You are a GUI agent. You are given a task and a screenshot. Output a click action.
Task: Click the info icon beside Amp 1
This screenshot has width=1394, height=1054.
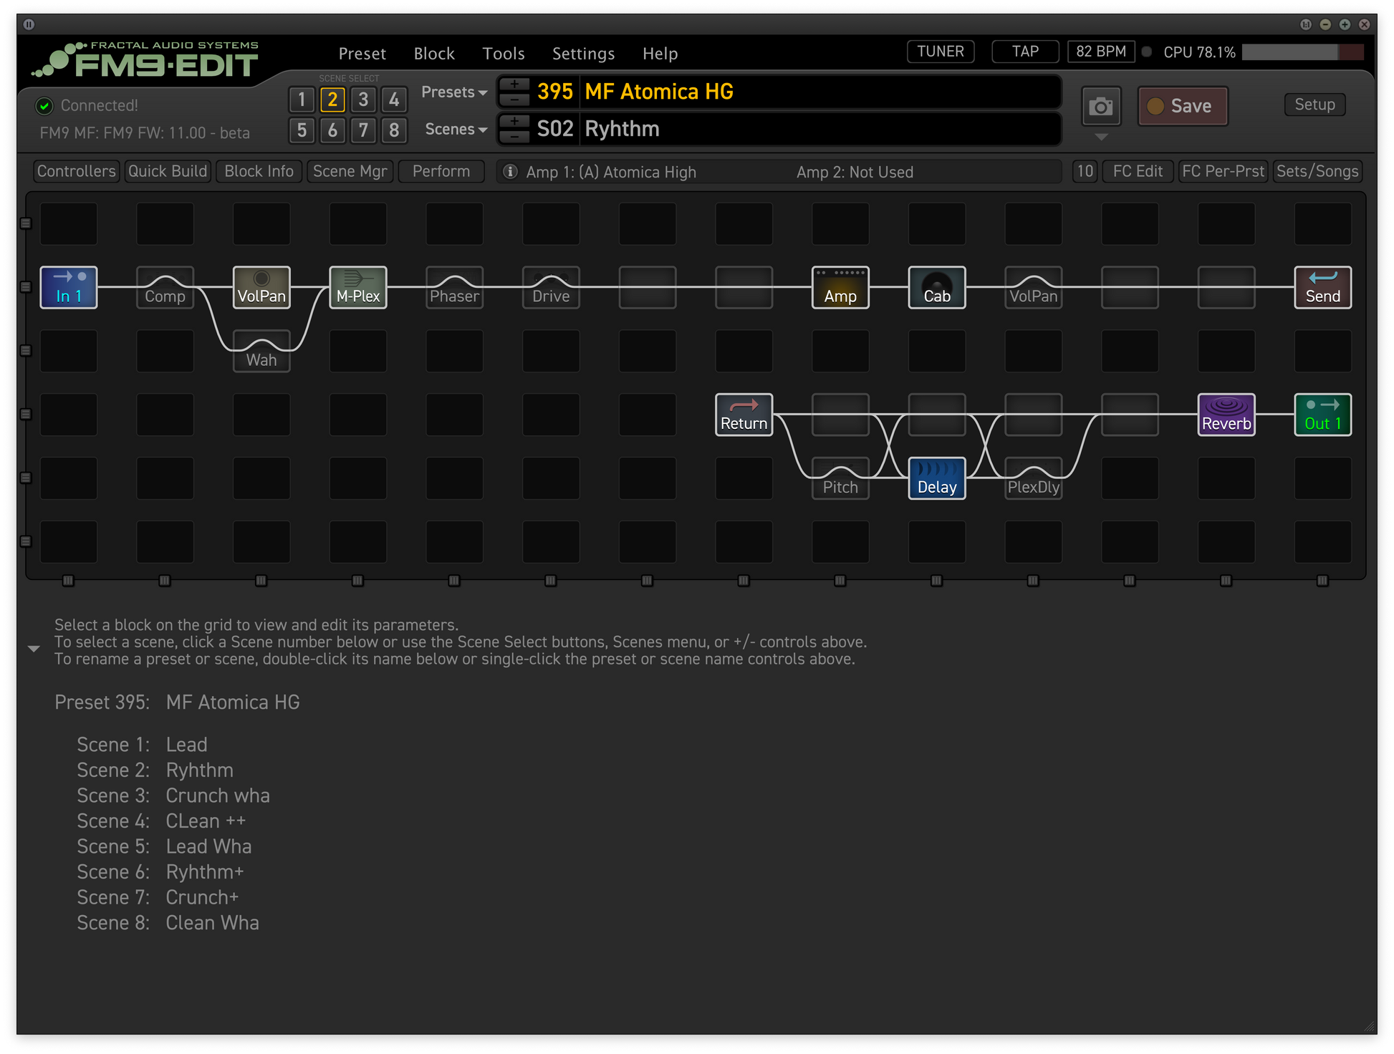(510, 172)
